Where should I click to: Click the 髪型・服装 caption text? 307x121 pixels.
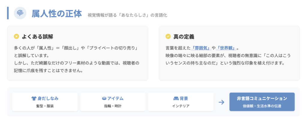click(x=45, y=106)
